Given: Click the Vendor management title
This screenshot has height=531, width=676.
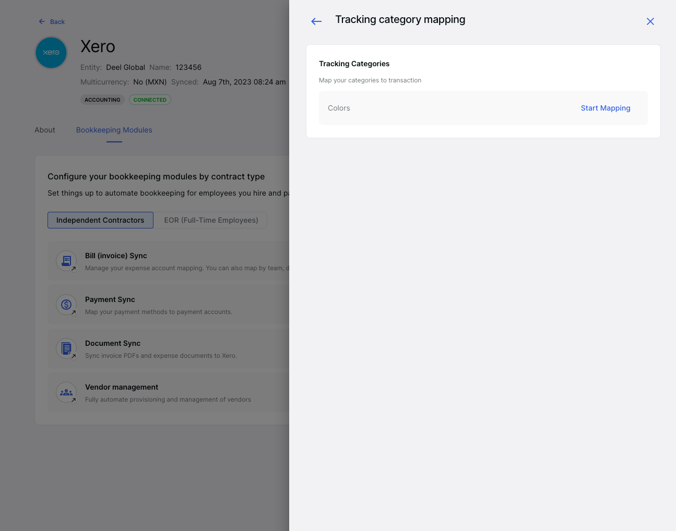Looking at the screenshot, I should tap(122, 387).
